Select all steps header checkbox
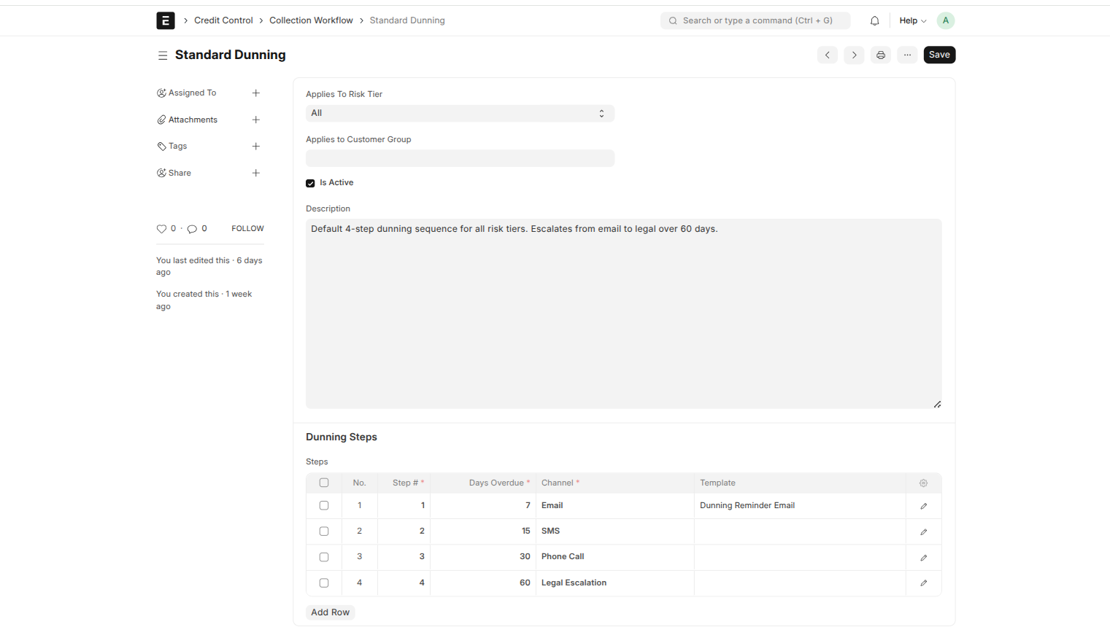This screenshot has width=1110, height=635. pyautogui.click(x=324, y=483)
